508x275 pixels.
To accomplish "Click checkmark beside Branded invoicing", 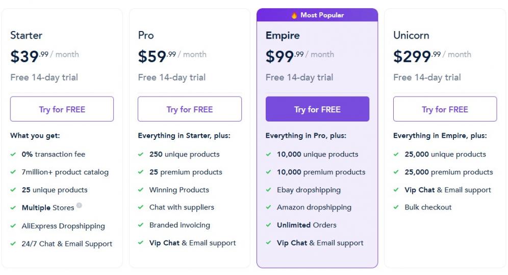I will point(140,225).
